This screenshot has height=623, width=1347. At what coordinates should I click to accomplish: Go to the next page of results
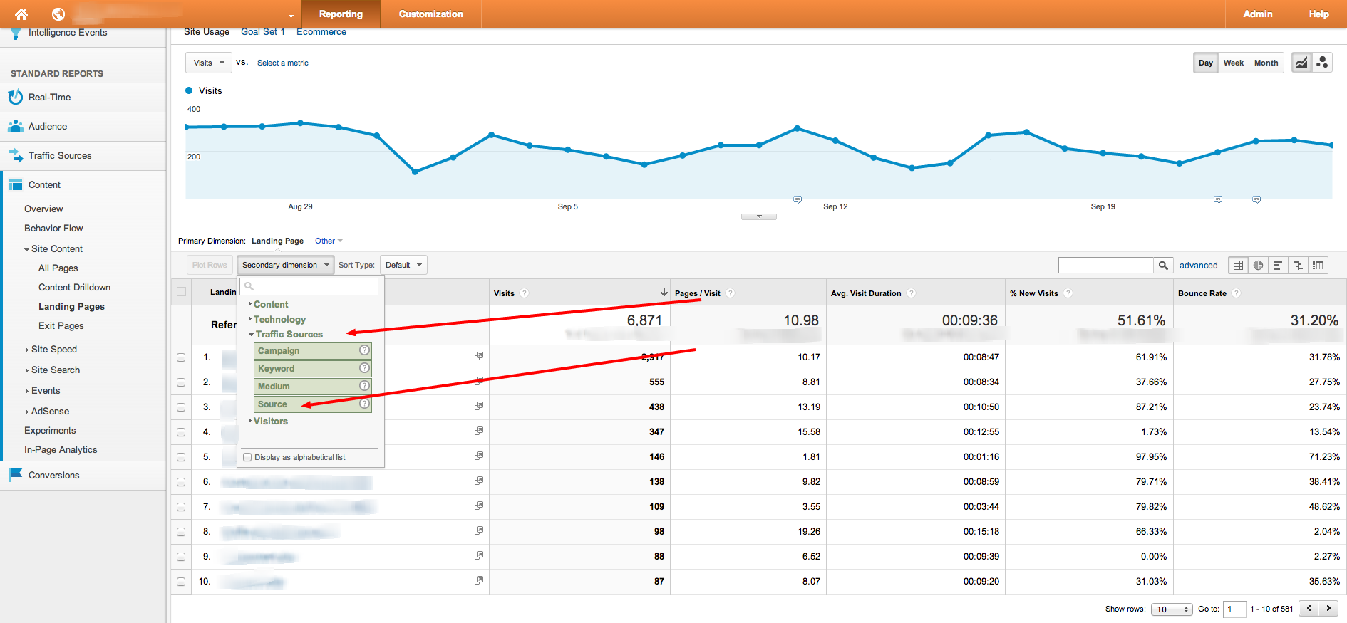(x=1328, y=609)
